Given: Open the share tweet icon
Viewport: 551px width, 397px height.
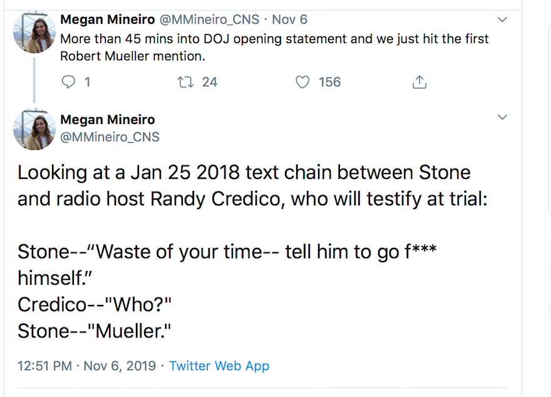Looking at the screenshot, I should (419, 82).
